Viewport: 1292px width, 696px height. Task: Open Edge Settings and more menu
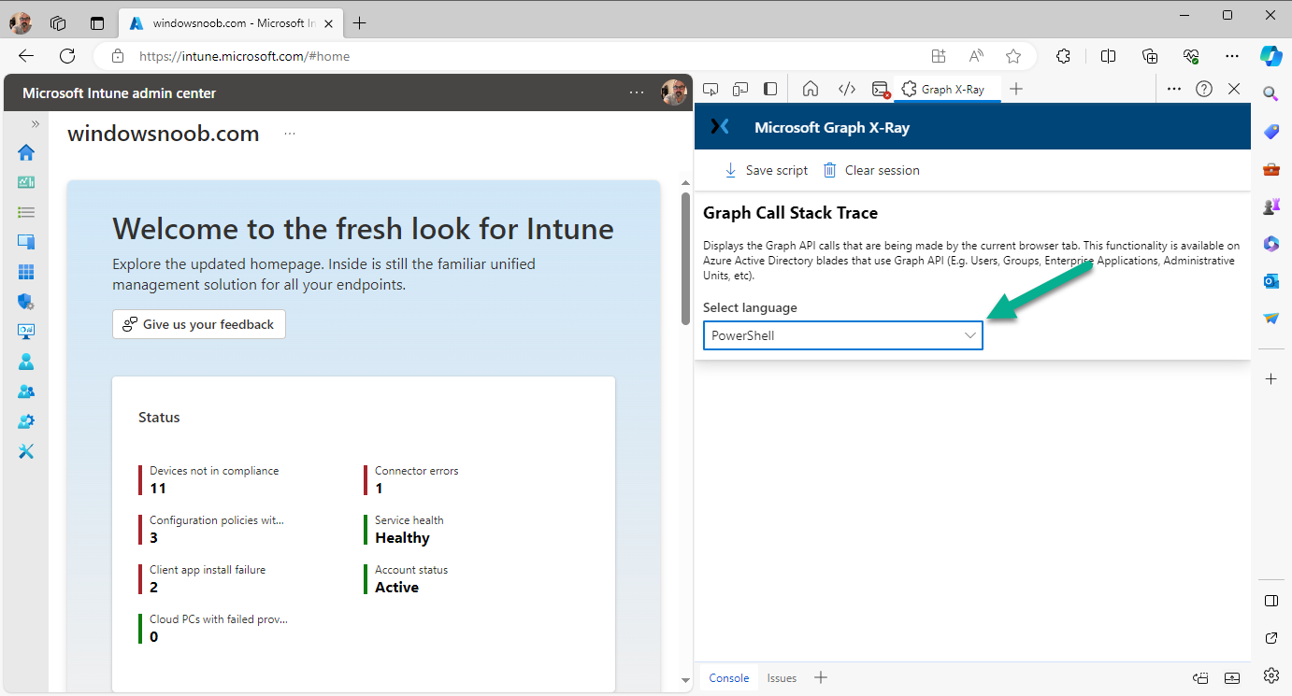click(1232, 56)
